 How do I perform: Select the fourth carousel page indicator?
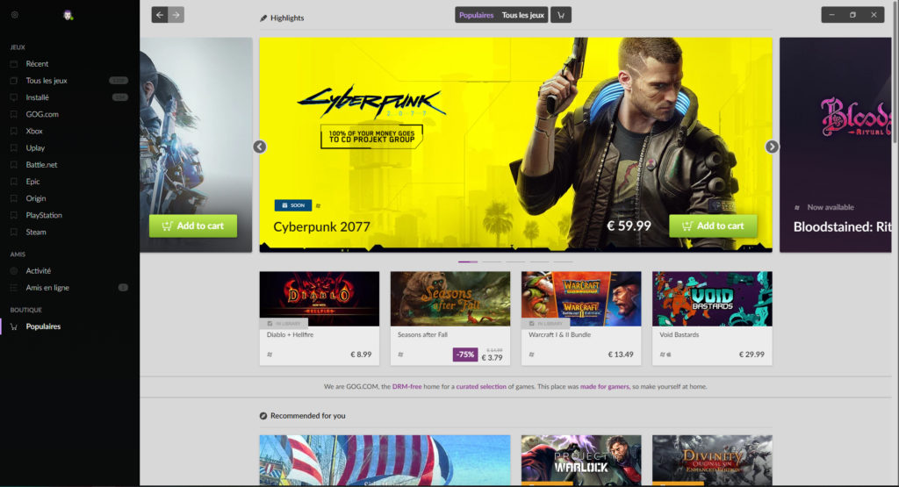point(539,261)
